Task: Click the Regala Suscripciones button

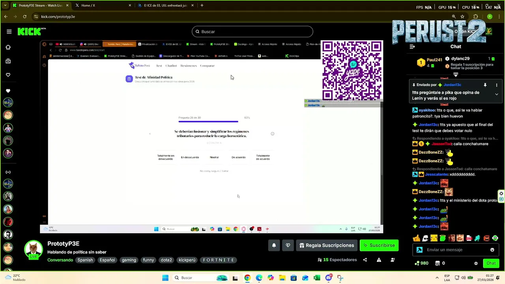Action: (327, 245)
